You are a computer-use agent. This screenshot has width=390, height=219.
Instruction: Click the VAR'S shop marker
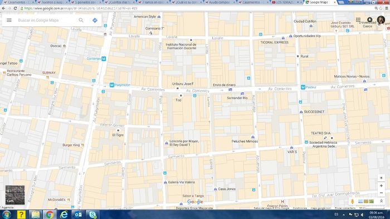point(292,148)
